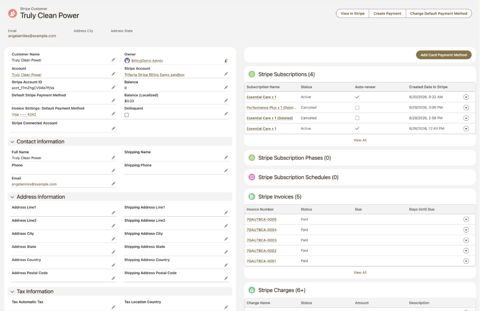480x311 pixels.
Task: Edit Invoice Settings Default Payment Method pencil
Action: pos(113,114)
